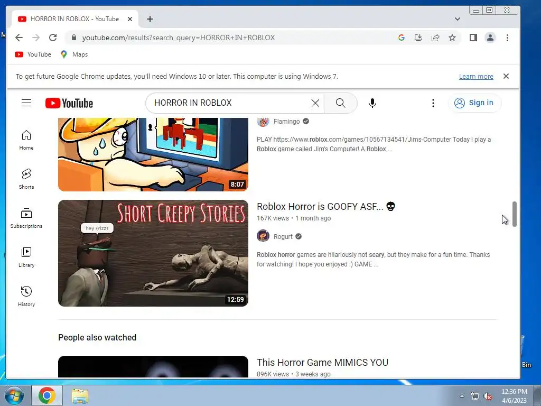This screenshot has height=406, width=541.
Task: Click browser Back arrow
Action: (19, 38)
